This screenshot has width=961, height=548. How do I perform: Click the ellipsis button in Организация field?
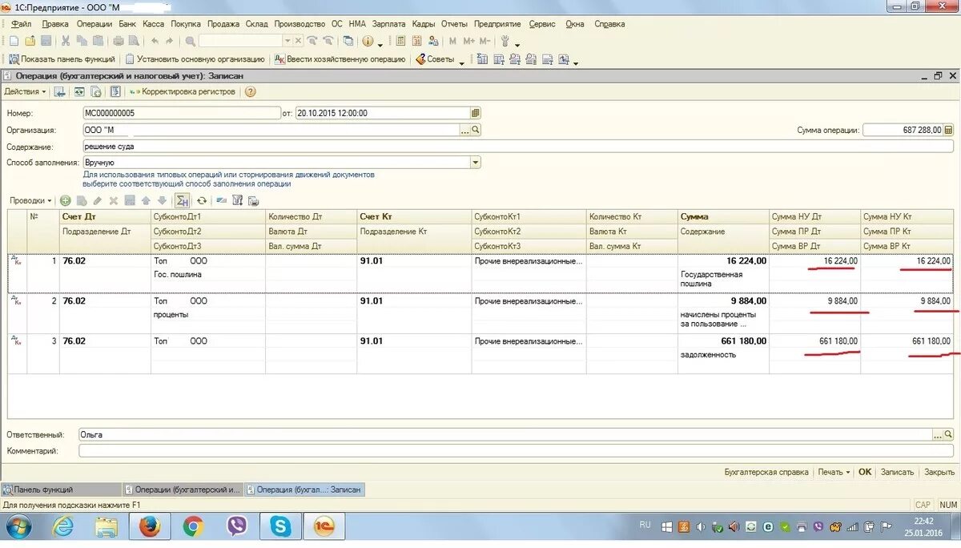[464, 130]
